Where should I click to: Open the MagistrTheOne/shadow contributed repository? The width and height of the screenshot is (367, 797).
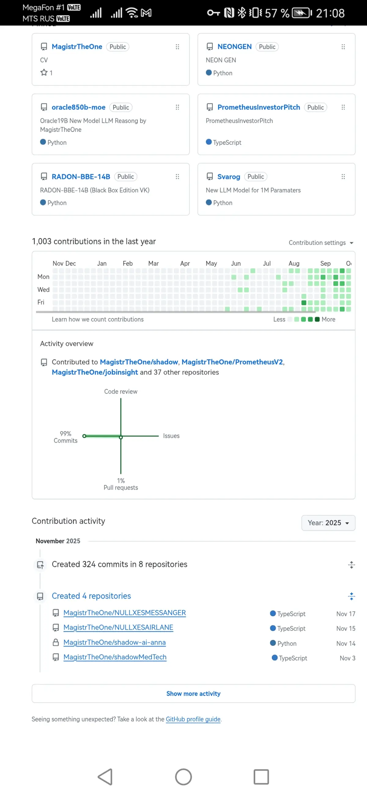click(x=139, y=362)
